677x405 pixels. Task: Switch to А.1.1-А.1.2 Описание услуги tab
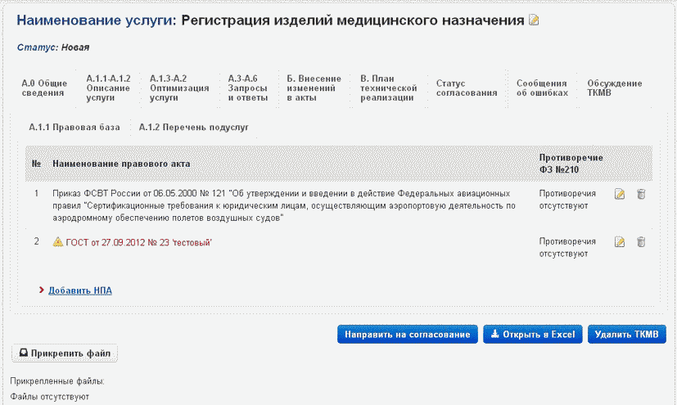pos(108,88)
